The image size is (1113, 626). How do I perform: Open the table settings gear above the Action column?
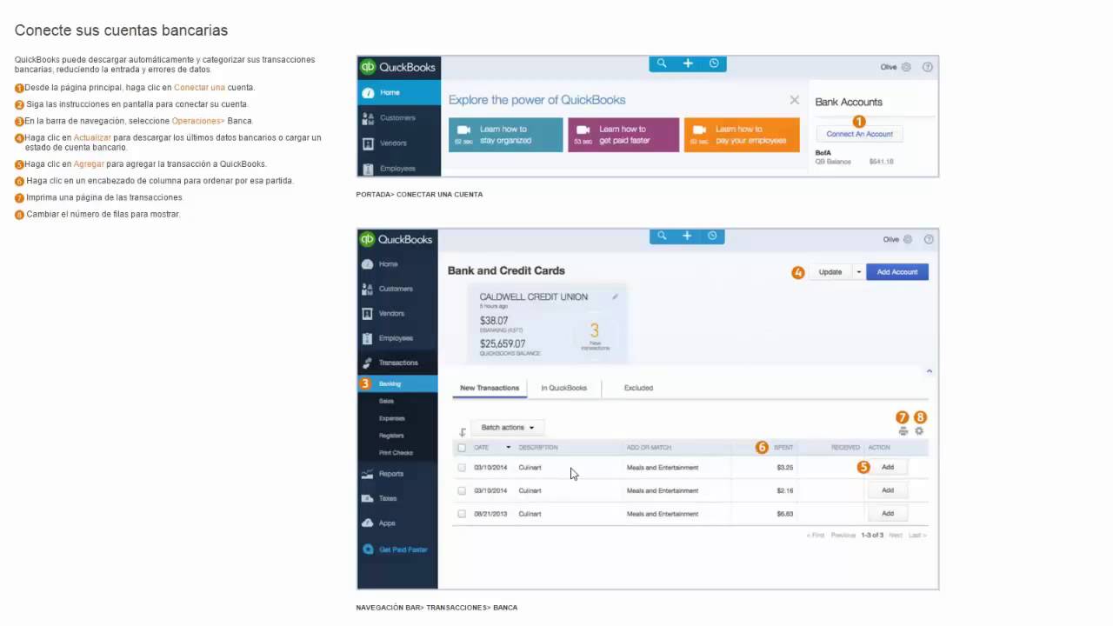[919, 431]
